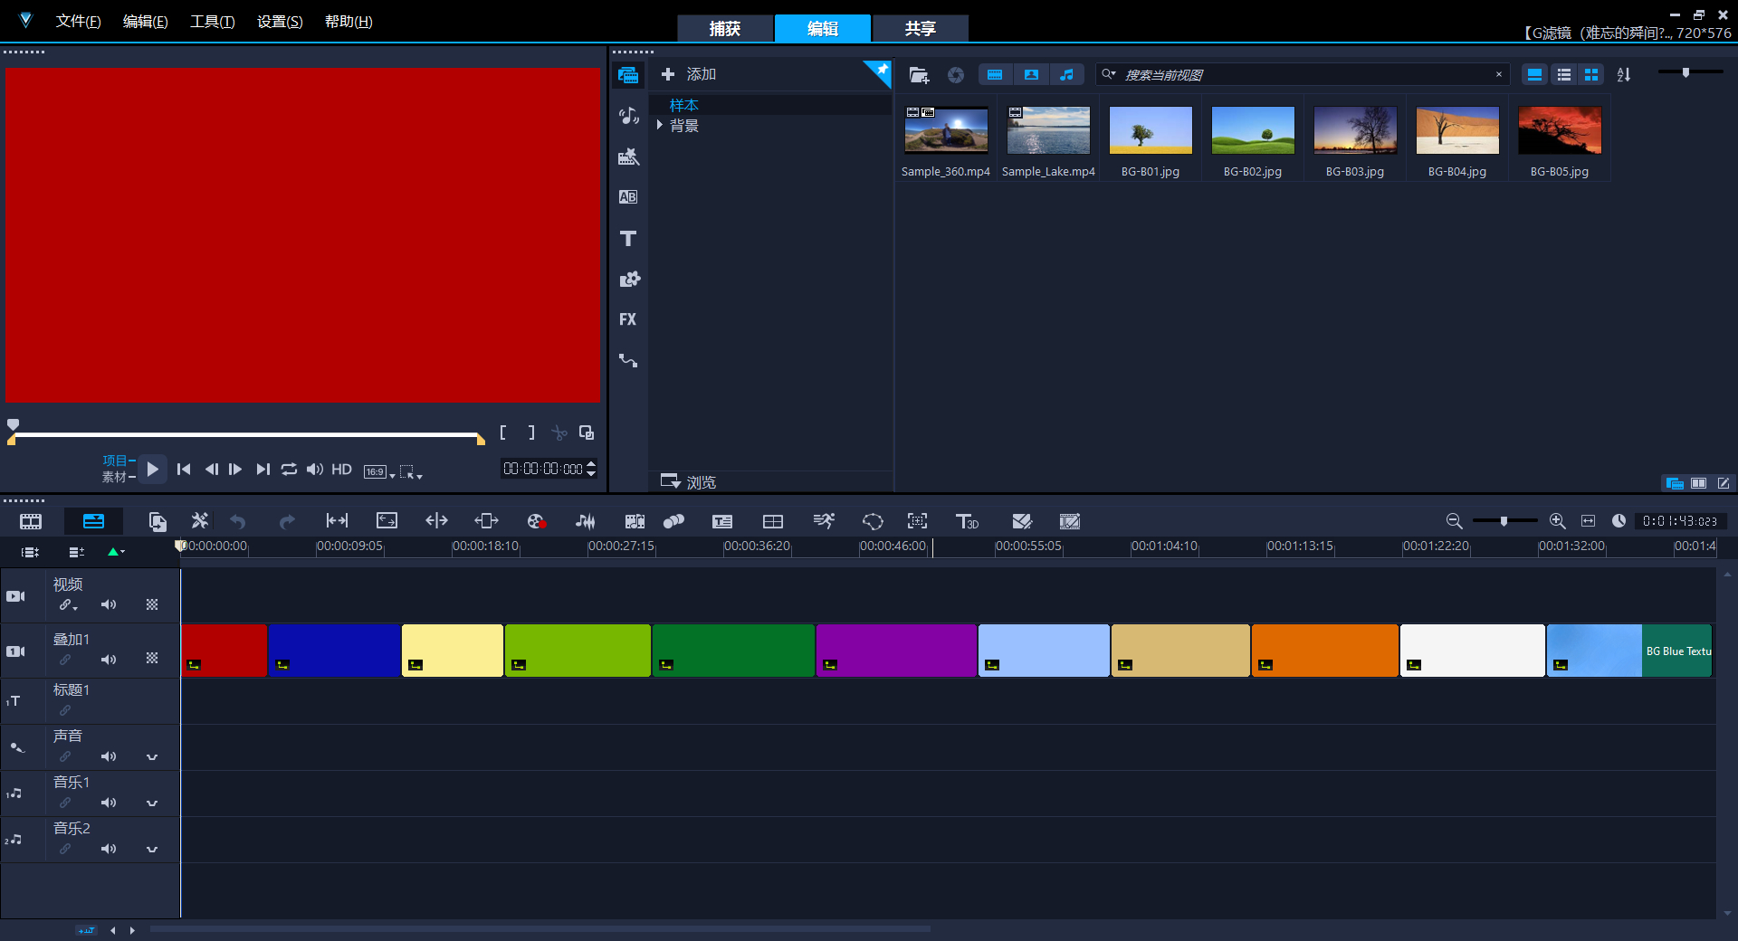Click the Import Media Files folder icon
1738x941 pixels.
919,75
